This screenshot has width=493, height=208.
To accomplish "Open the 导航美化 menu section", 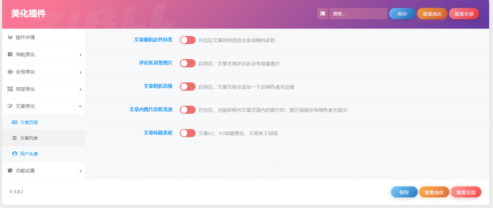I will (43, 55).
